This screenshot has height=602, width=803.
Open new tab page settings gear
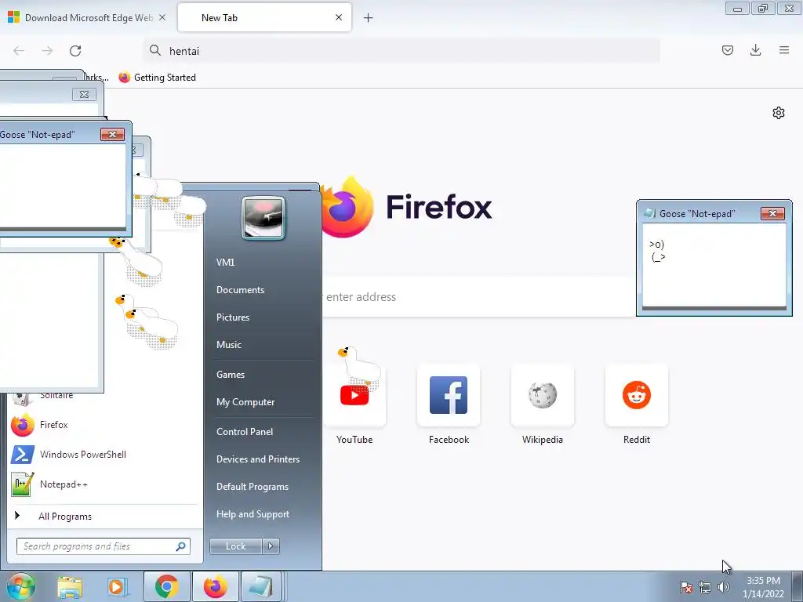779,113
